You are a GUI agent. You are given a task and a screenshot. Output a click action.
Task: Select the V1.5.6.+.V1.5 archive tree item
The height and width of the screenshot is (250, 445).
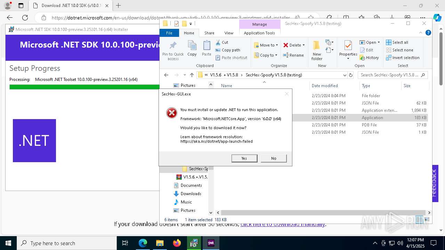pos(192,177)
